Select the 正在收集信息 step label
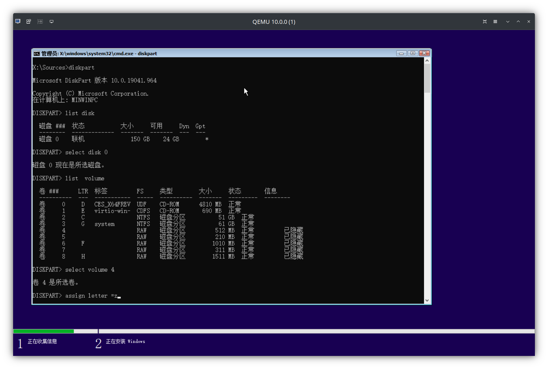Image resolution: width=548 pixels, height=369 pixels. (x=43, y=341)
